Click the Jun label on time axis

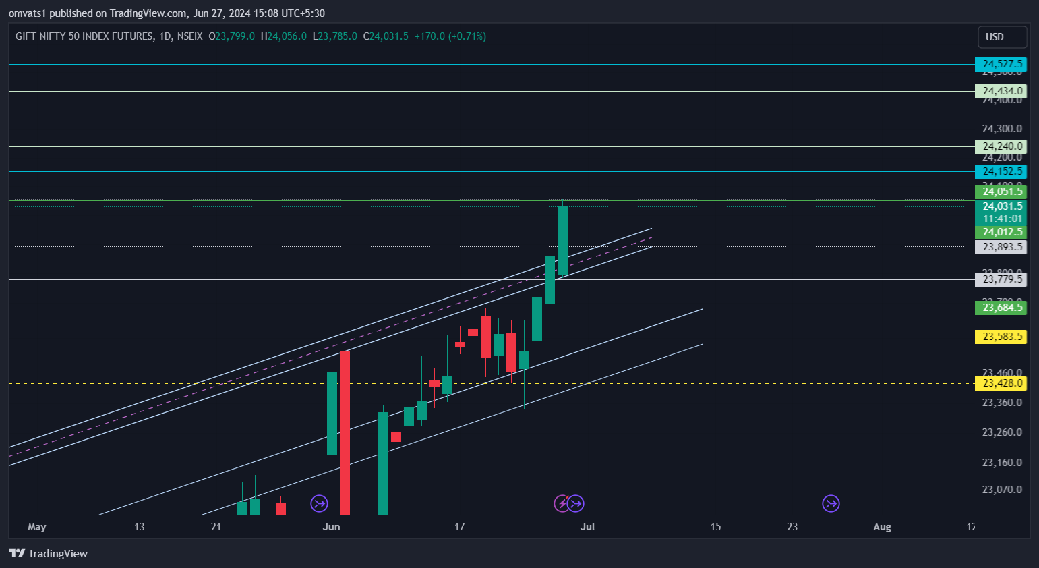click(x=332, y=527)
